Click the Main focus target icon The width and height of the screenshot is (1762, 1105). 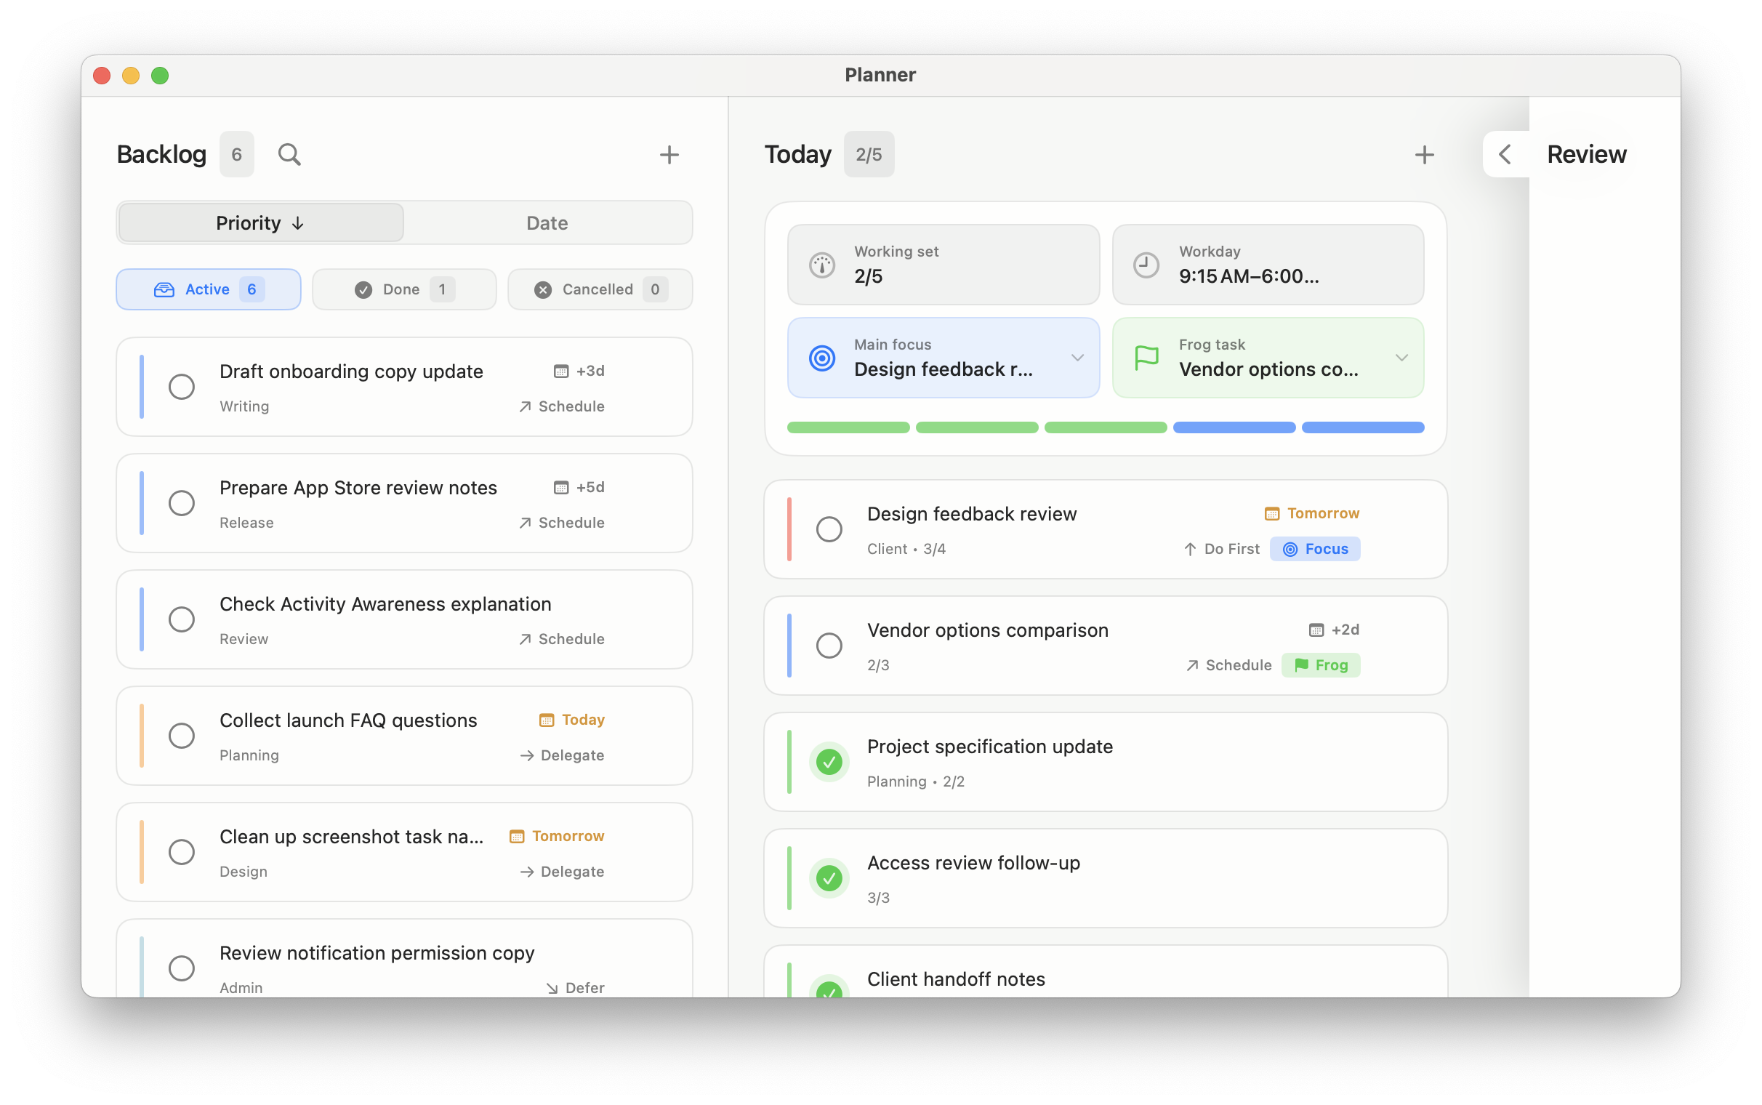tap(822, 358)
